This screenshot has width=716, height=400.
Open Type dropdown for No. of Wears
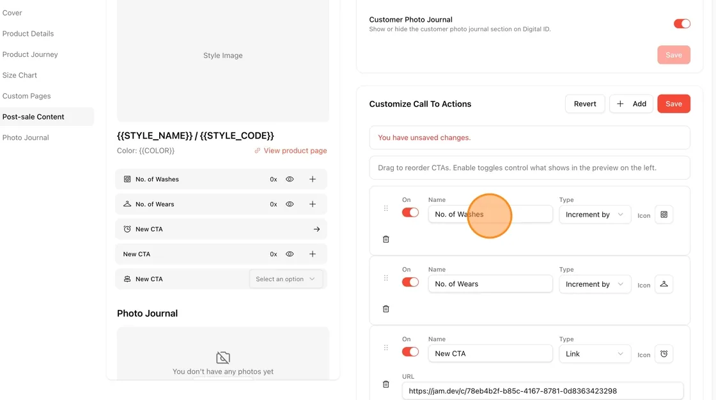(595, 284)
